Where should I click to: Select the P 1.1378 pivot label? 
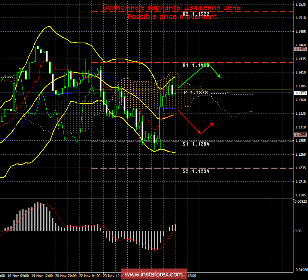pyautogui.click(x=196, y=92)
